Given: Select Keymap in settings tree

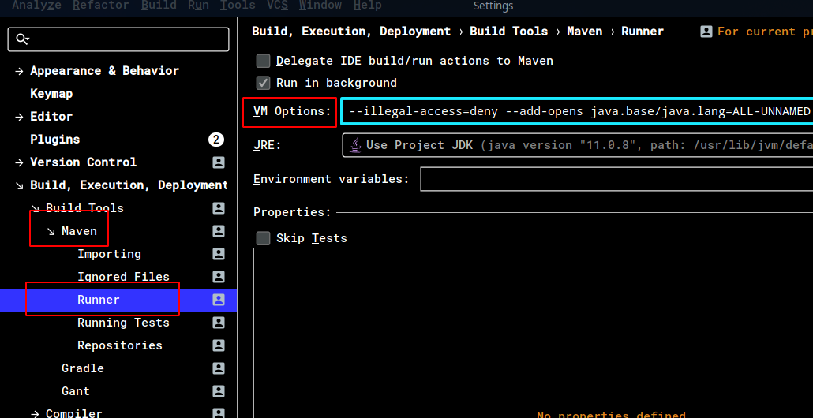Looking at the screenshot, I should [x=51, y=94].
